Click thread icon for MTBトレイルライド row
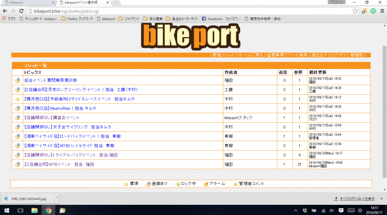 17,146
